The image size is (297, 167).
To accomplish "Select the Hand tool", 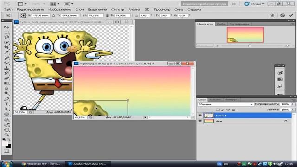I will 6,130.
